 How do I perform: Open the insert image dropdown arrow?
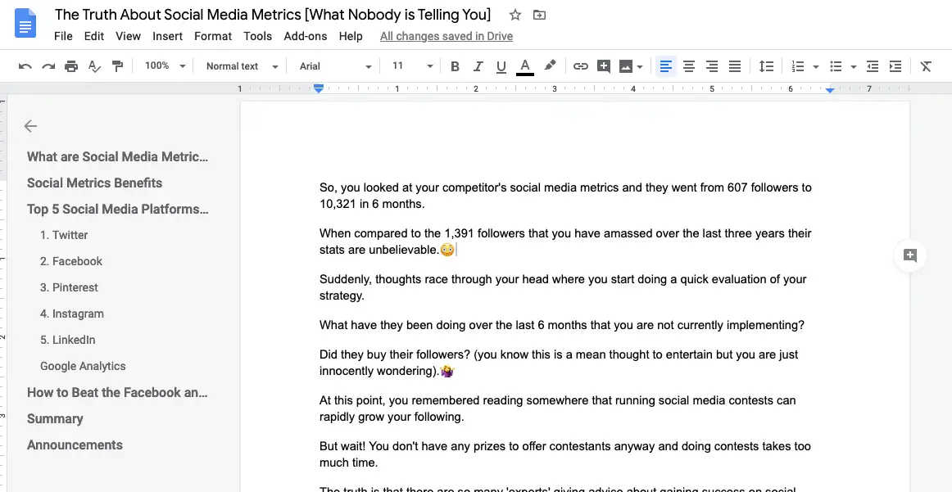(x=640, y=67)
